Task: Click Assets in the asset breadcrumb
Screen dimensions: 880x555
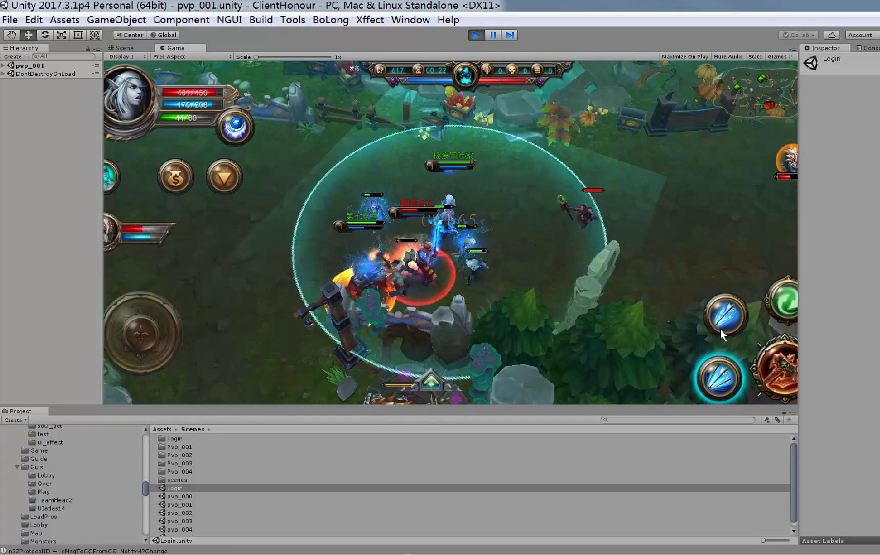Action: click(x=162, y=429)
